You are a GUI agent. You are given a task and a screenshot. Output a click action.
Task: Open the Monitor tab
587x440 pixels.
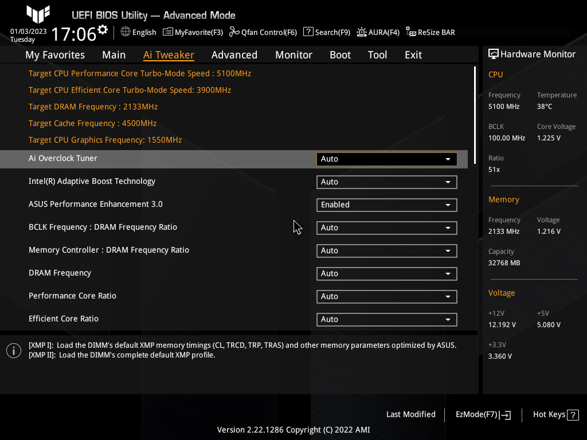[293, 55]
